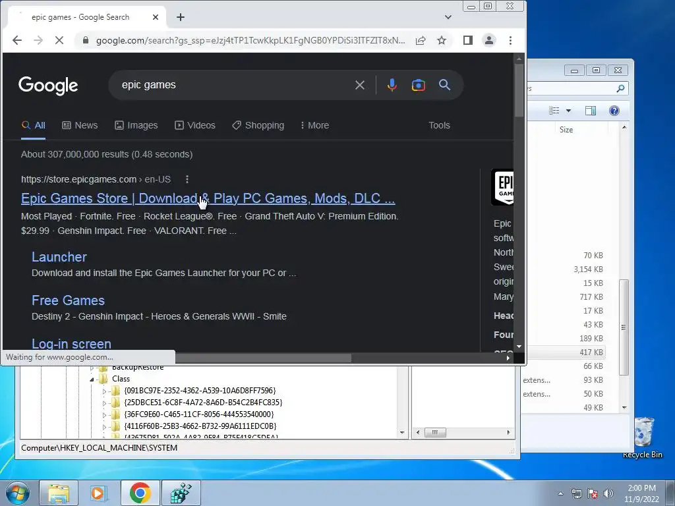Screen dimensions: 675x506
Task: Click the Registry Editor right pane horizontal scrollbar
Action: pyautogui.click(x=435, y=432)
